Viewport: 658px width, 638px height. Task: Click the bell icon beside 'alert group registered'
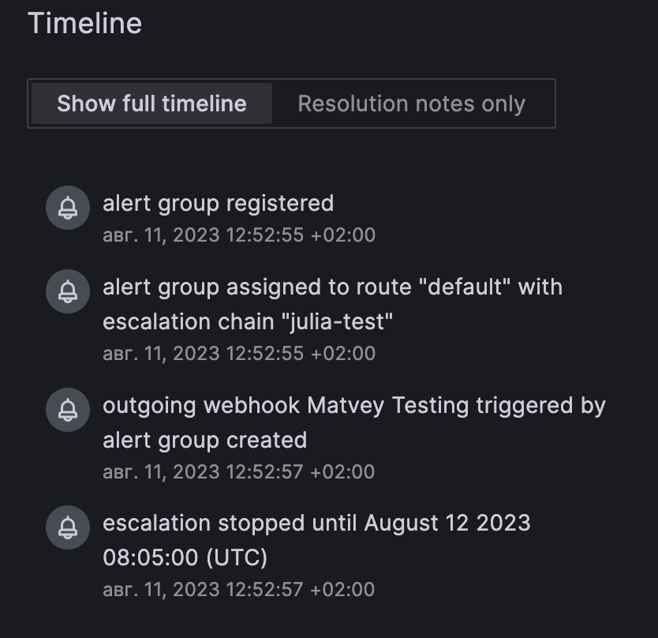68,208
